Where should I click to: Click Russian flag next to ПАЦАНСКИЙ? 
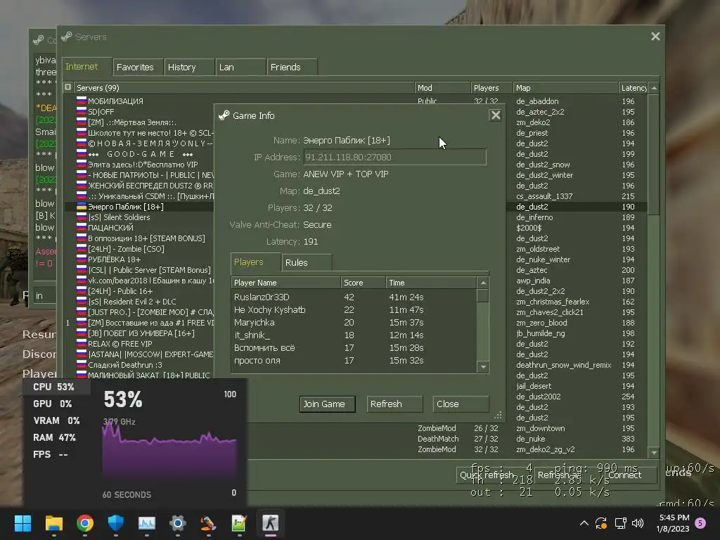pos(82,227)
